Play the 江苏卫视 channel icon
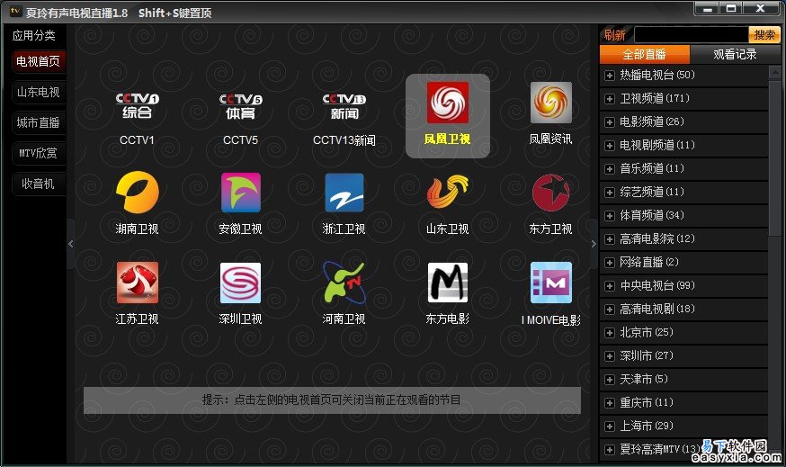Image resolution: width=786 pixels, height=467 pixels. 137,283
